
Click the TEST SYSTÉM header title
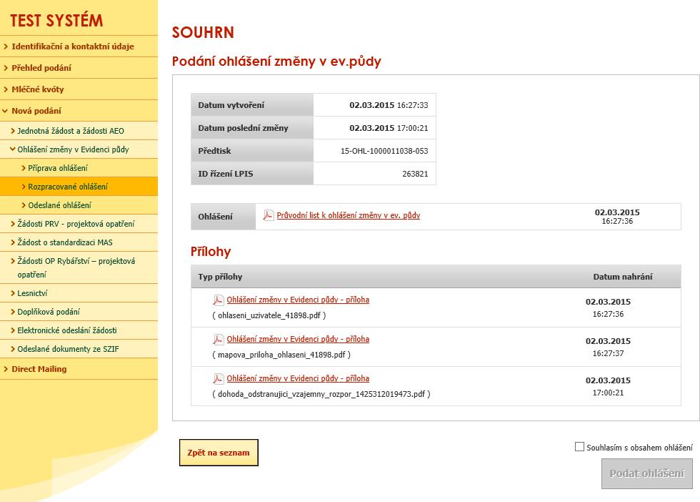pos(56,21)
